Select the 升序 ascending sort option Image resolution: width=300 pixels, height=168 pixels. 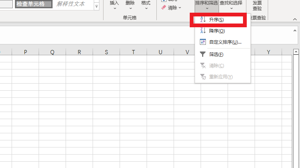pos(216,19)
